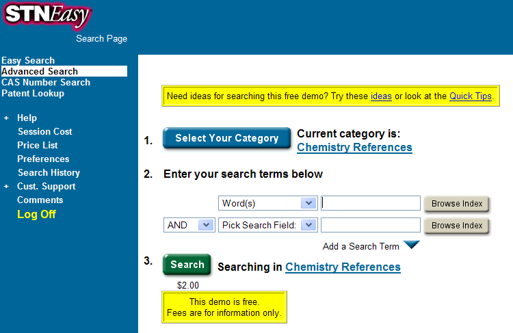
Task: Open CAS Number Search
Action: point(46,82)
